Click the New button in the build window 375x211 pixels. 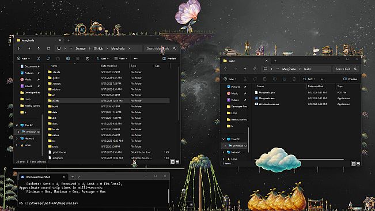[230, 79]
